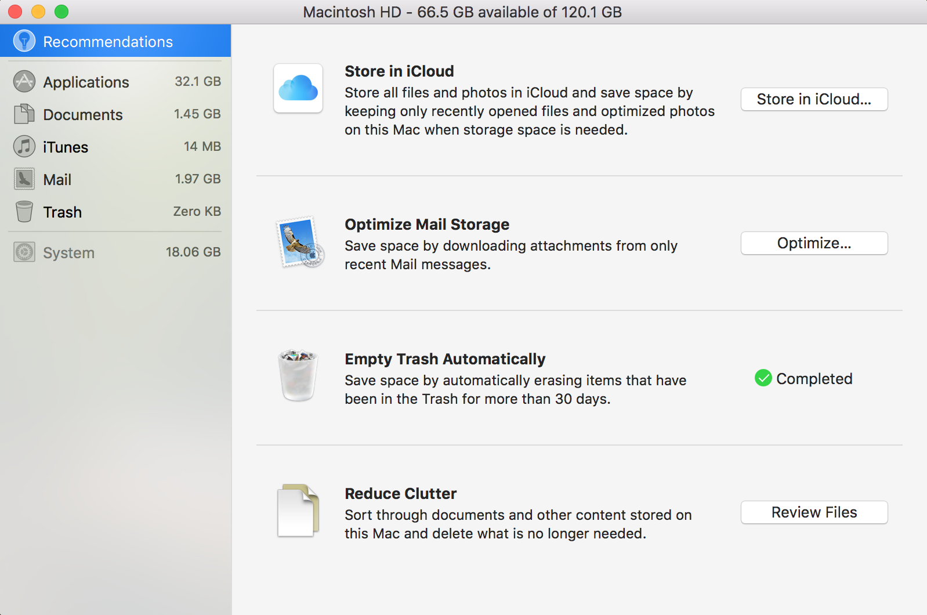Select Trash in the sidebar
This screenshot has height=615, width=927.
tap(115, 212)
